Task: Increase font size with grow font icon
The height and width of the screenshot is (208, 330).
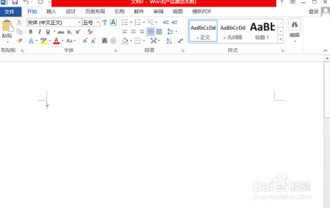Action: [x=85, y=40]
